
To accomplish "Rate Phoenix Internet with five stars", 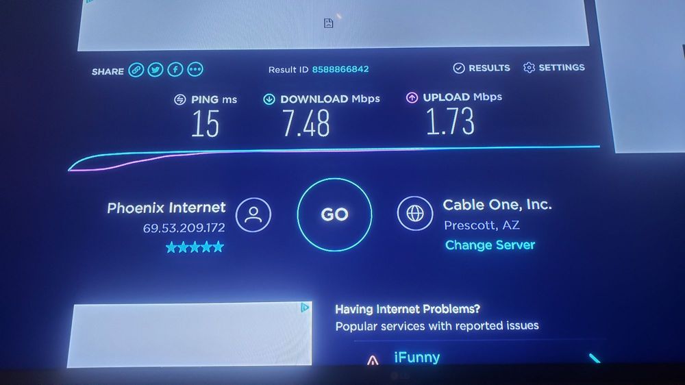I will tap(195, 247).
